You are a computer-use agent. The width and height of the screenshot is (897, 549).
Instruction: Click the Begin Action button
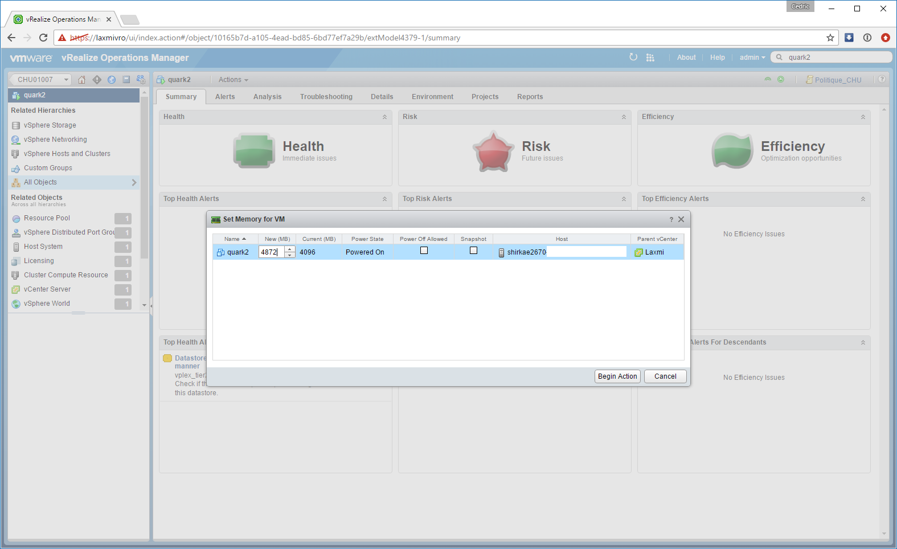(x=617, y=376)
